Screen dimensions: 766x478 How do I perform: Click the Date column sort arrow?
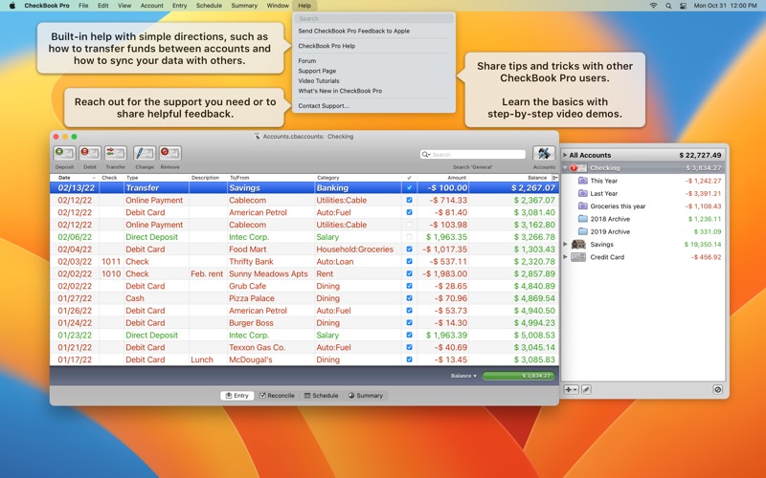[x=93, y=178]
